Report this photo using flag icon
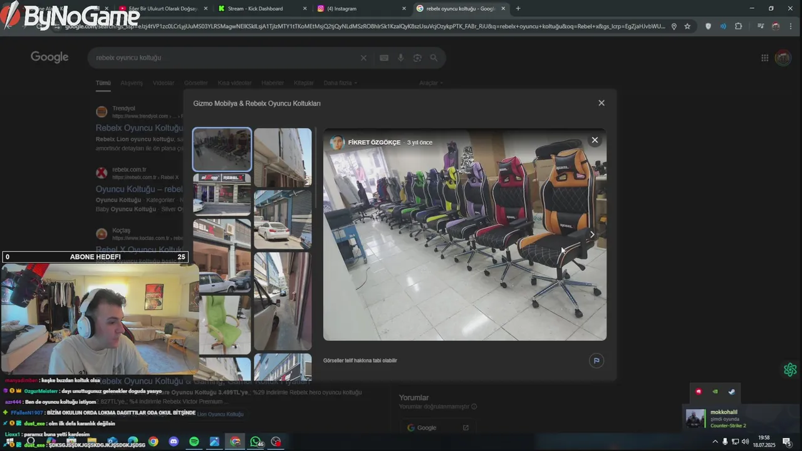Screen dimensions: 802x451 pos(596,361)
